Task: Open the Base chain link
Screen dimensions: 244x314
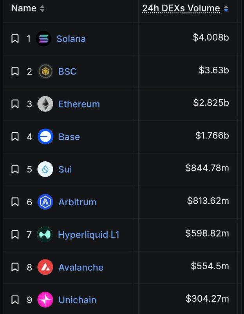Action: click(69, 137)
